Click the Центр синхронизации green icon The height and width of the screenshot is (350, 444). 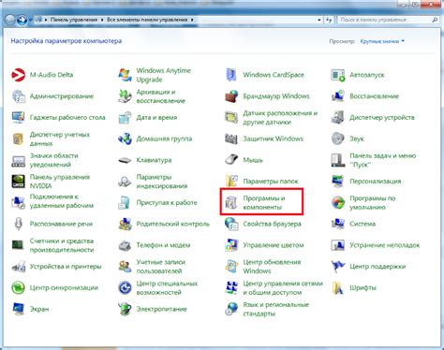coord(18,287)
